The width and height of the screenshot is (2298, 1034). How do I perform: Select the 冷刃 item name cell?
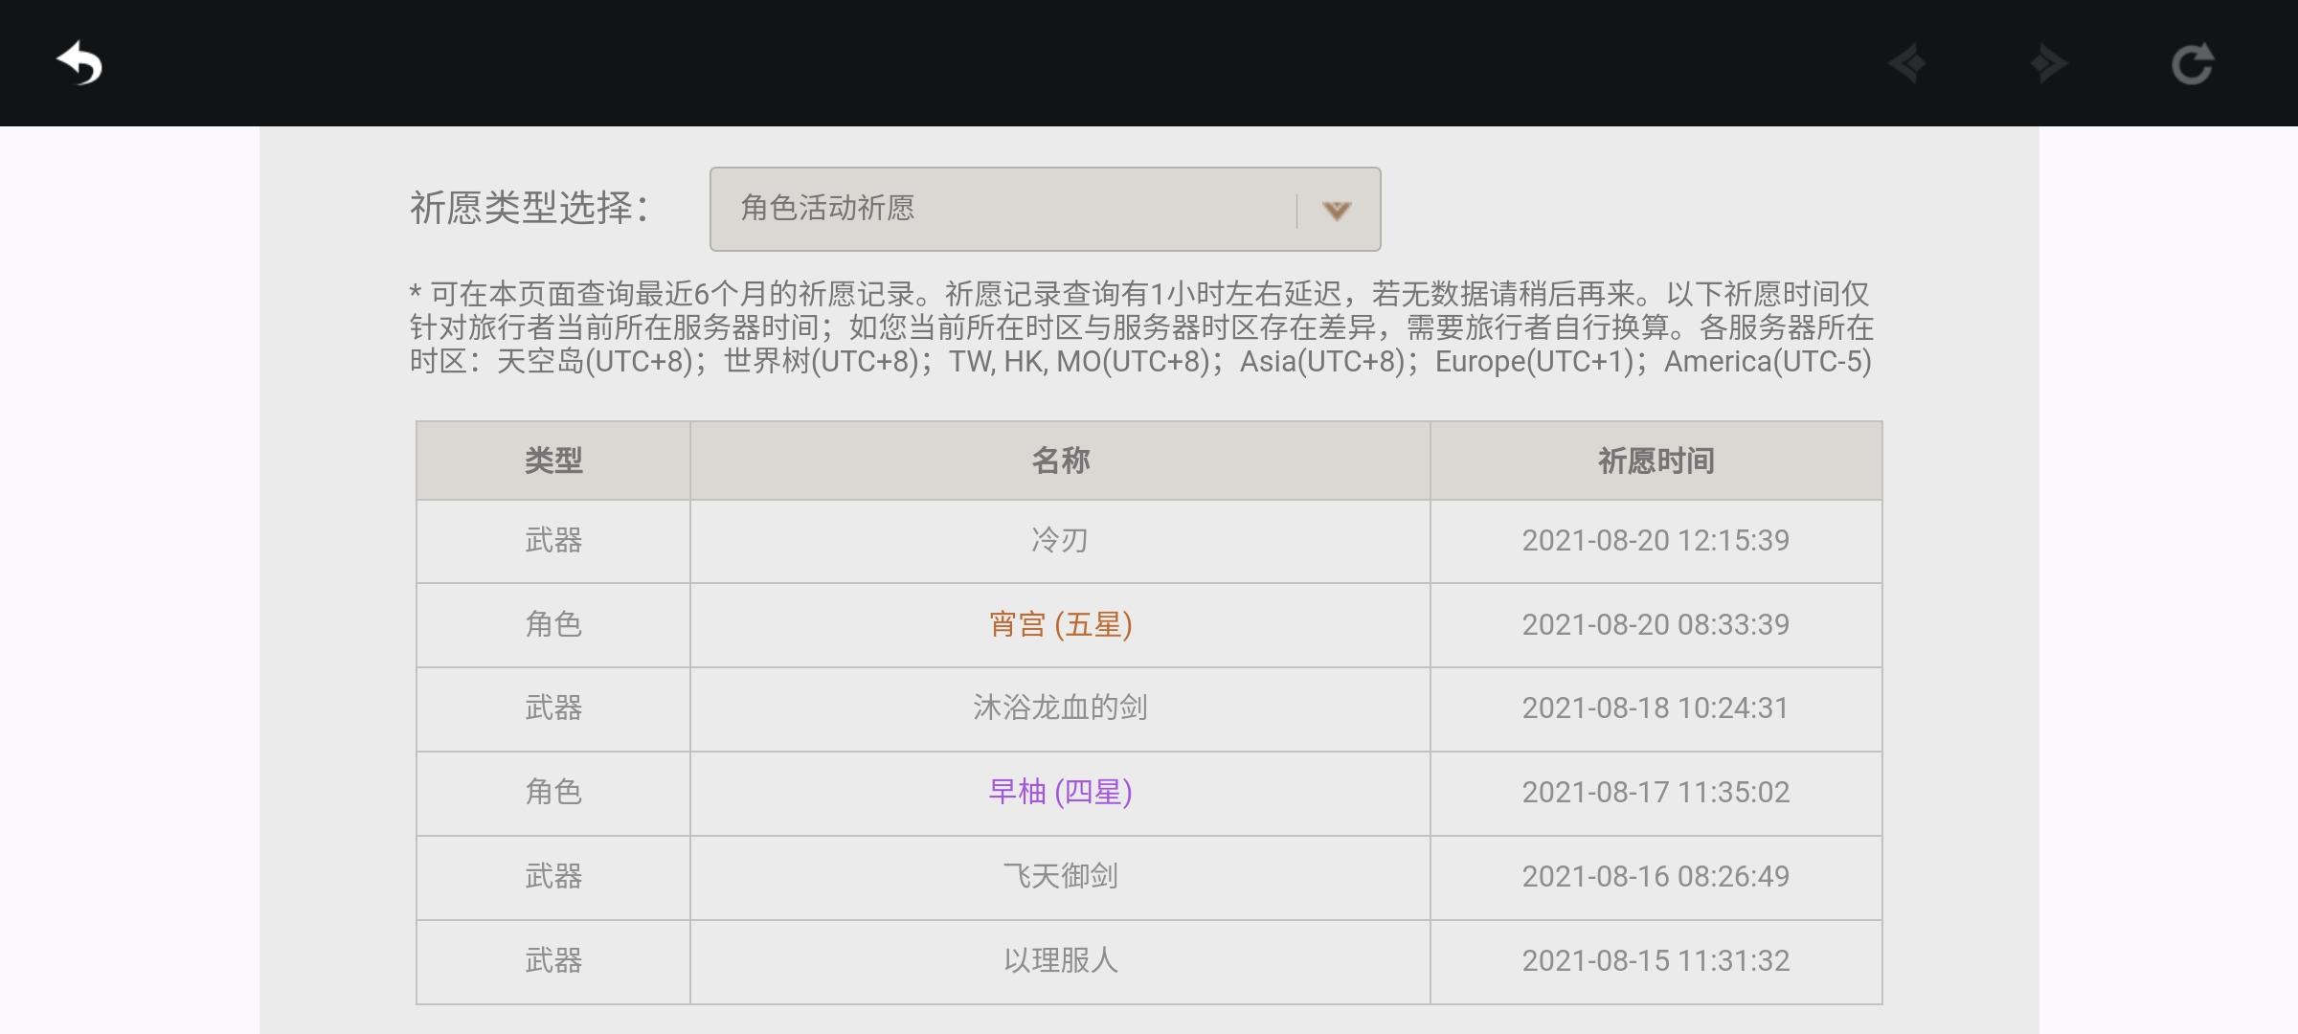(1060, 541)
